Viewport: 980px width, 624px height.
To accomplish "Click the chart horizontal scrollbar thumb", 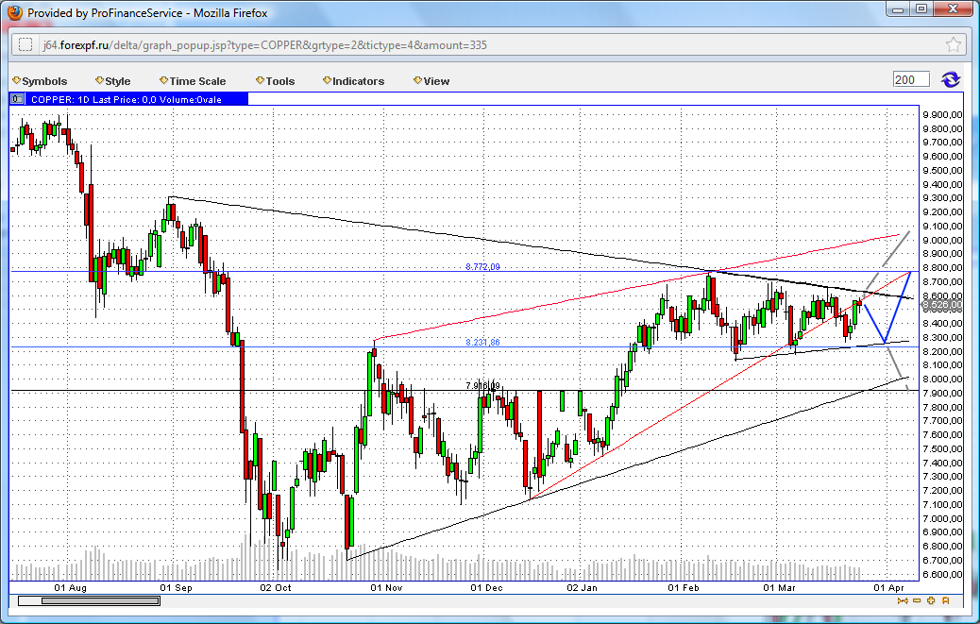I will (100, 601).
